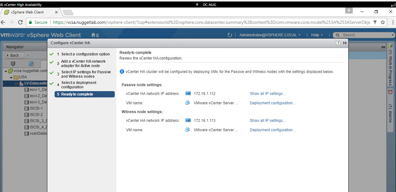Click the double-arrow minimize wizard icon
The height and width of the screenshot is (192, 396).
pyautogui.click(x=345, y=43)
